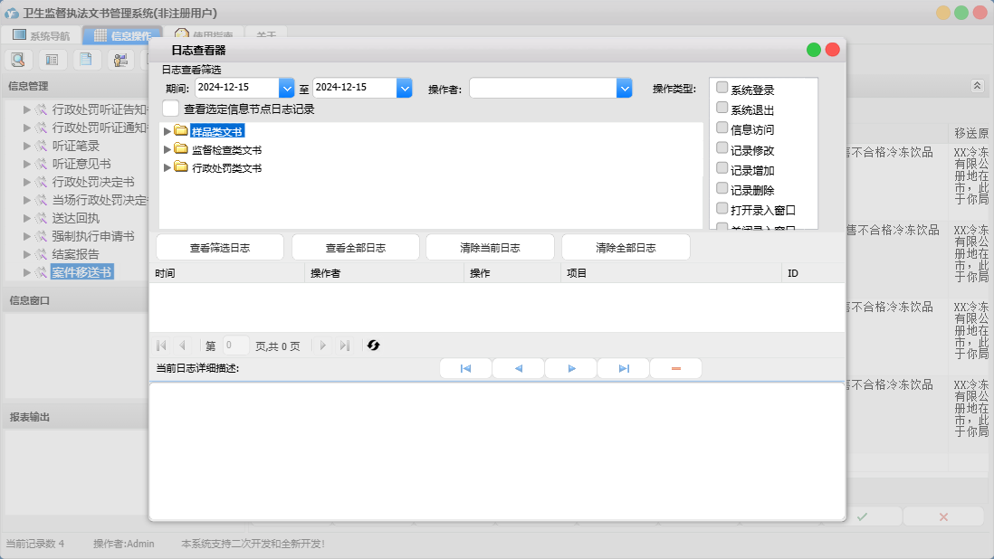Jump to last log record with blue arrow
The height and width of the screenshot is (559, 994).
click(x=624, y=369)
